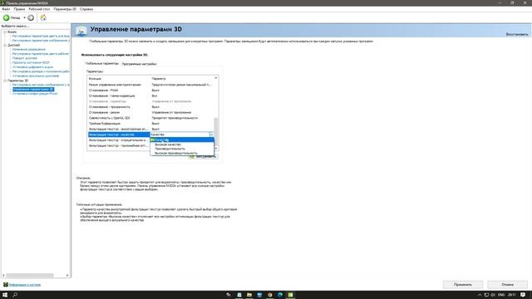The height and width of the screenshot is (299, 532).
Task: Select Фильтрация текстур - трилинейная оптимизация row
Action: tap(119, 146)
